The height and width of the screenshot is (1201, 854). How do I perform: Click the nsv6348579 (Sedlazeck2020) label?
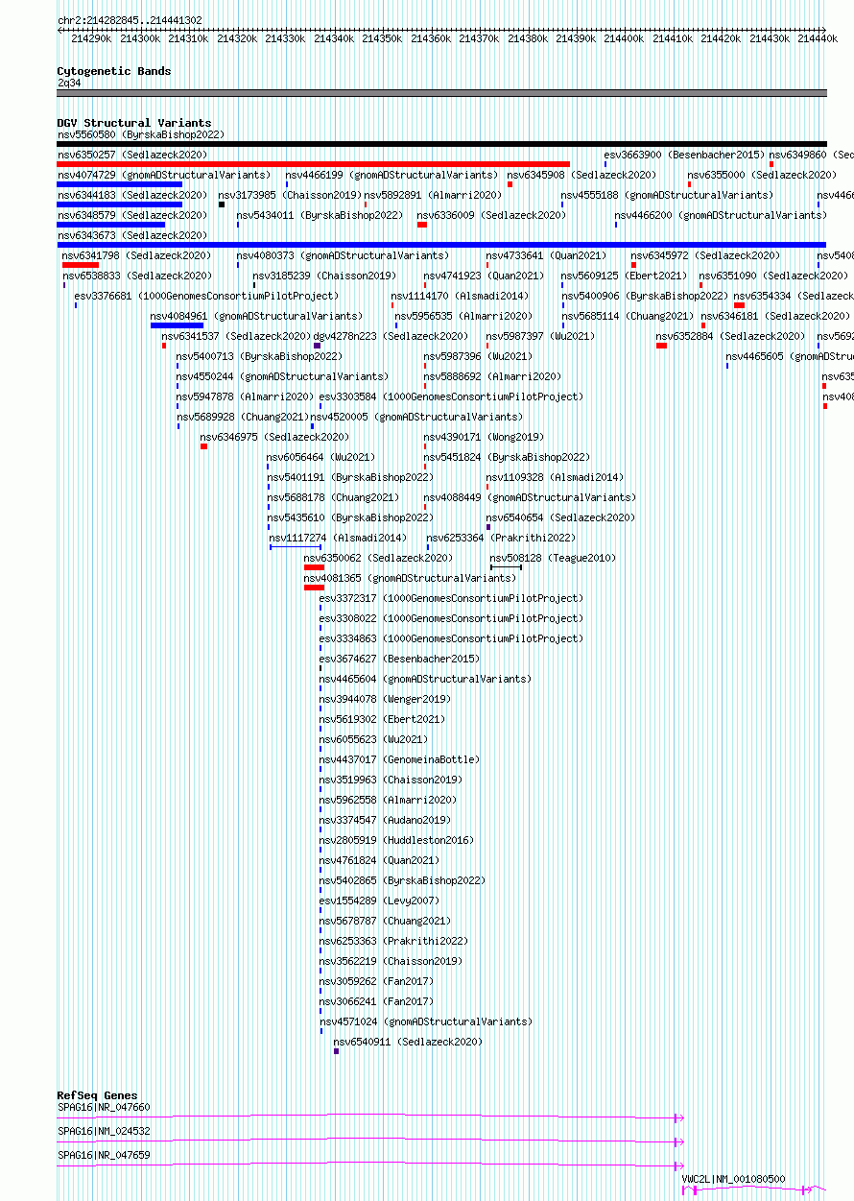(131, 215)
